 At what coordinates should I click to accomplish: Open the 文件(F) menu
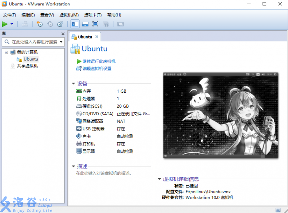(9, 15)
